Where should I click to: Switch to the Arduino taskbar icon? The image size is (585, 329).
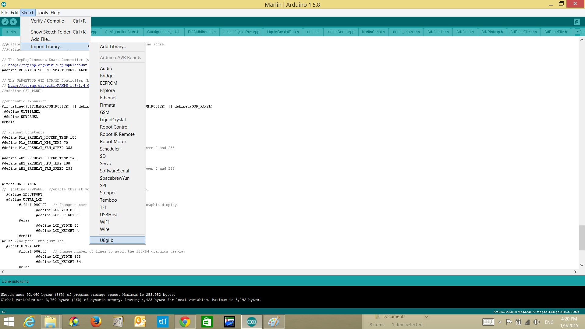[251, 322]
